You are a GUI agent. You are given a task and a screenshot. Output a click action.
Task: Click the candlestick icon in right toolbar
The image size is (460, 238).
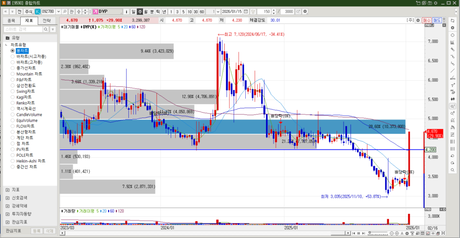pos(452,98)
